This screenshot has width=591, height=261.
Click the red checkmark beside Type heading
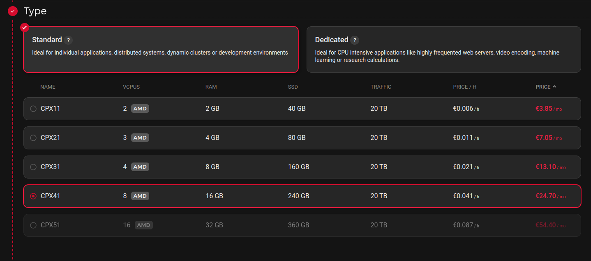[13, 11]
